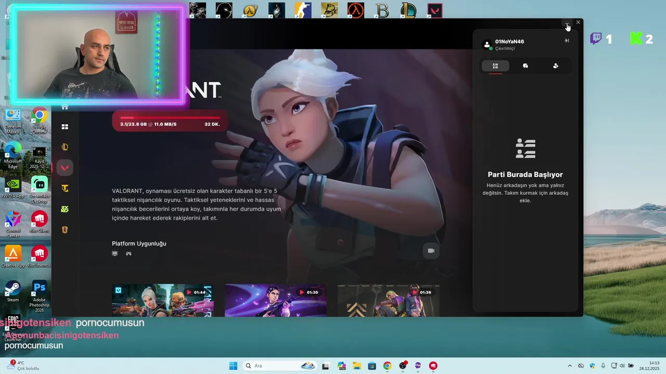Open Streamlabs Desktop shortcut

coord(40,190)
